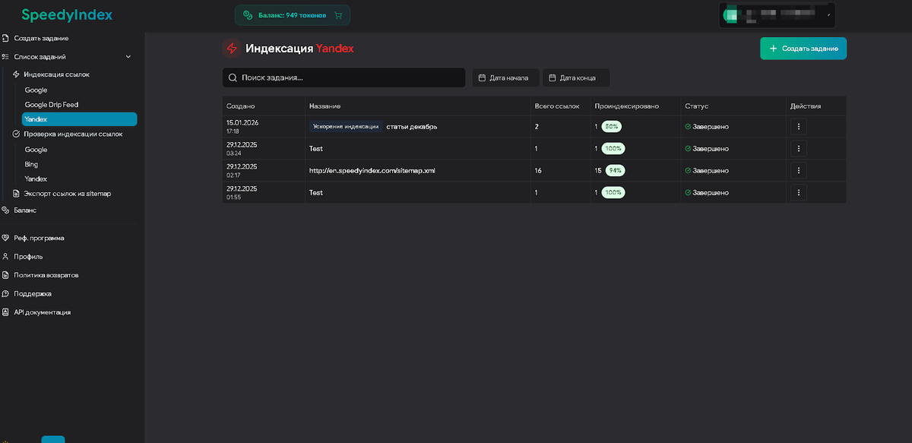The width and height of the screenshot is (912, 443).
Task: Open the en.speedyindex.com/sitemap.xml task
Action: tap(372, 171)
